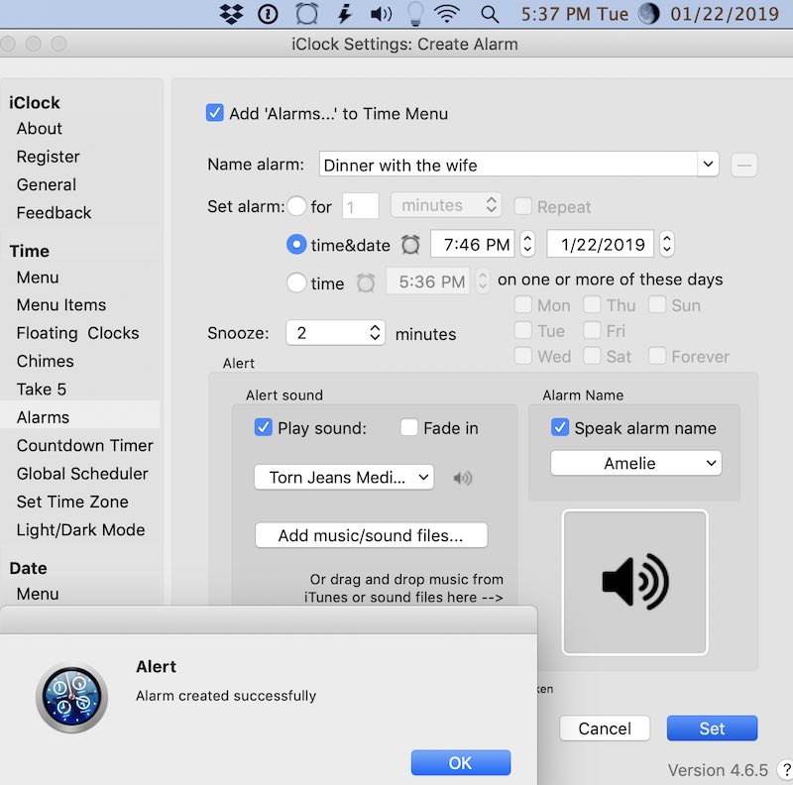This screenshot has width=793, height=785.
Task: Open Floating Clocks in sidebar
Action: [78, 333]
